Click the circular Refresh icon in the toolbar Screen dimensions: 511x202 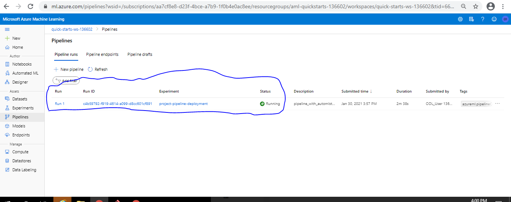tap(90, 69)
